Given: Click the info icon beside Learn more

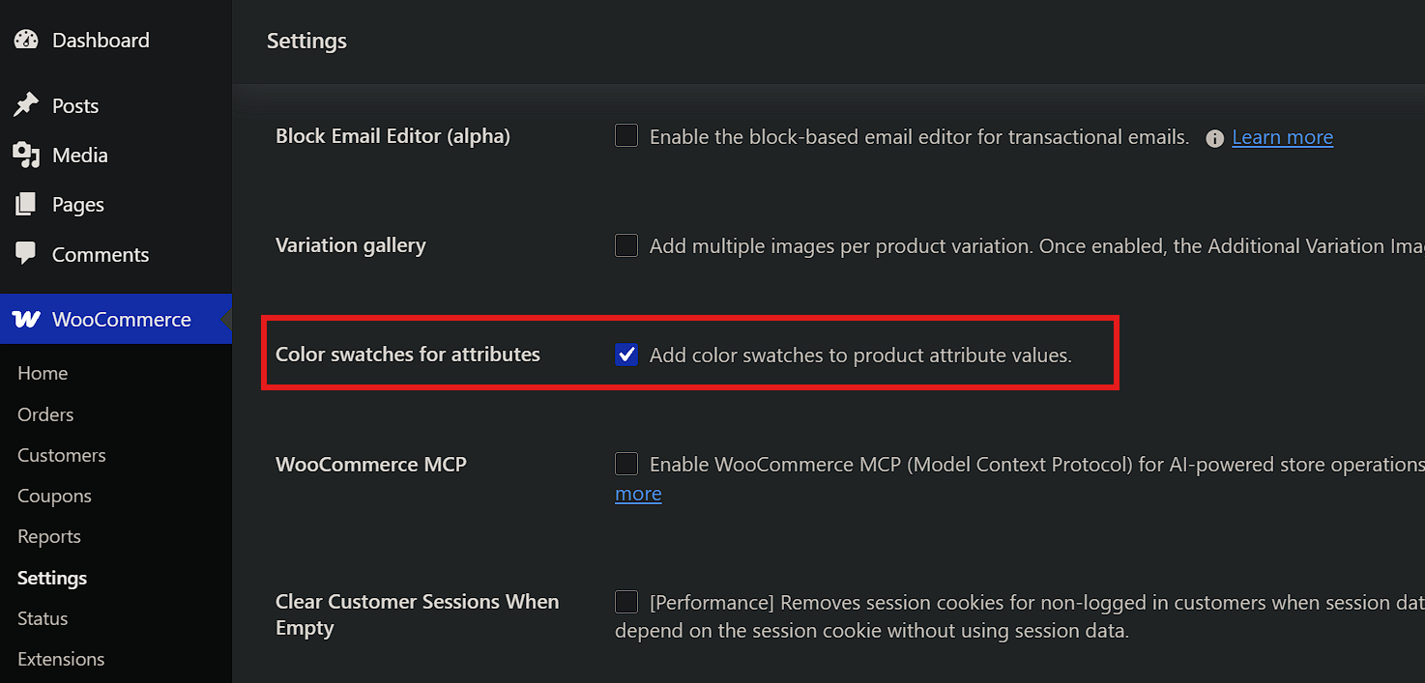Looking at the screenshot, I should tap(1215, 138).
